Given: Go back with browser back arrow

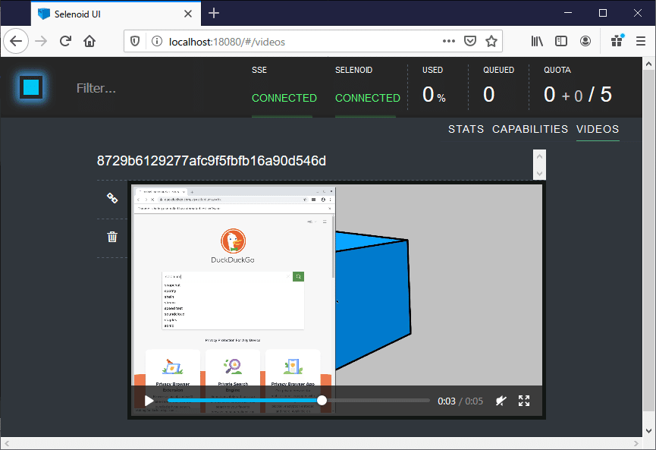Looking at the screenshot, I should click(x=16, y=41).
